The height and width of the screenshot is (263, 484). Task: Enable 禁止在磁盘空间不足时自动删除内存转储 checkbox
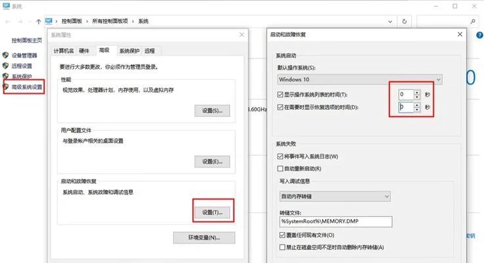click(282, 247)
